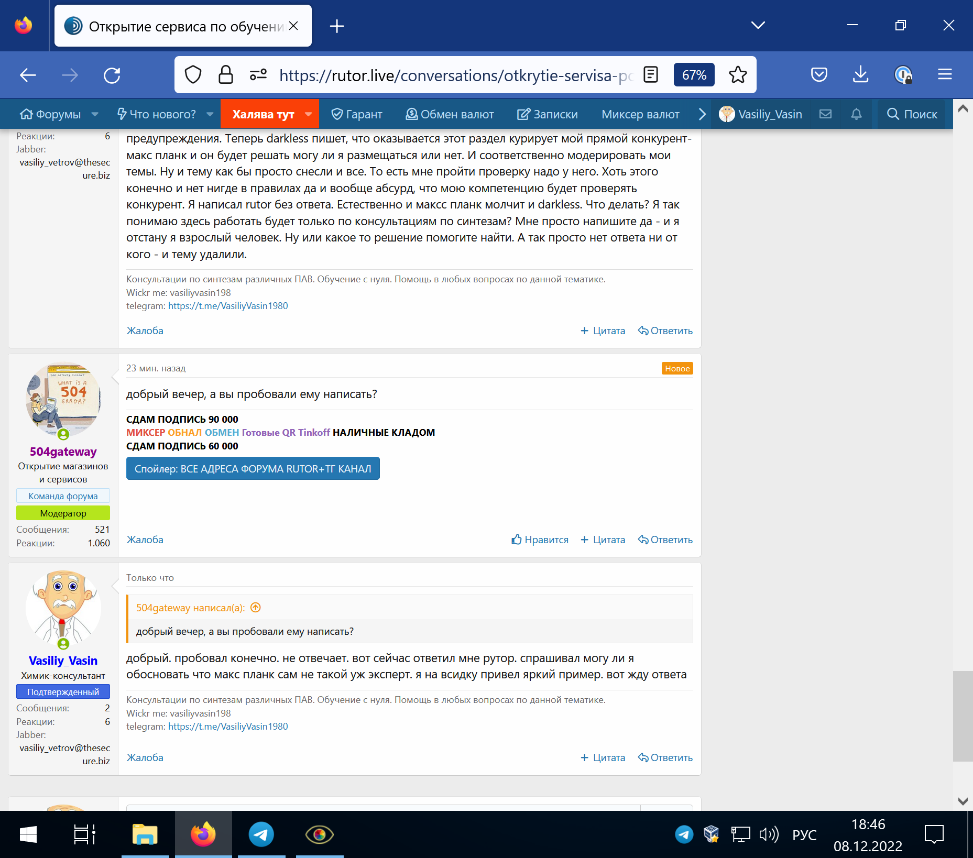Report the last post with Жалоба
Image resolution: width=973 pixels, height=858 pixels.
145,757
